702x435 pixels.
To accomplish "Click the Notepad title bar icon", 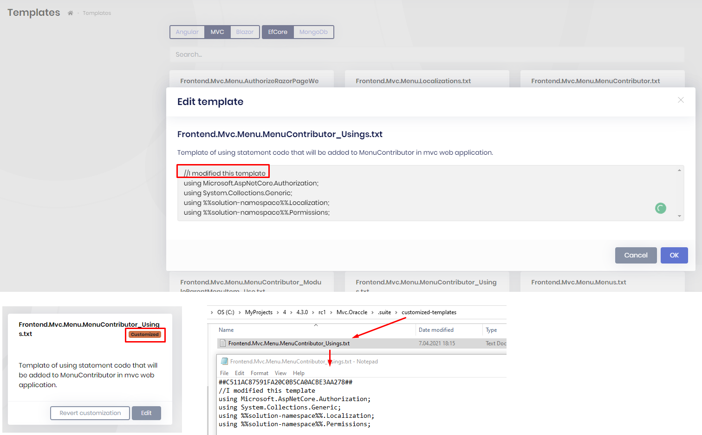I will pos(224,362).
